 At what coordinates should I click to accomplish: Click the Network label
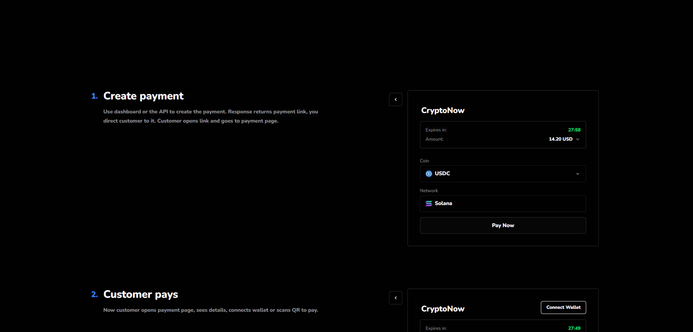(x=428, y=191)
